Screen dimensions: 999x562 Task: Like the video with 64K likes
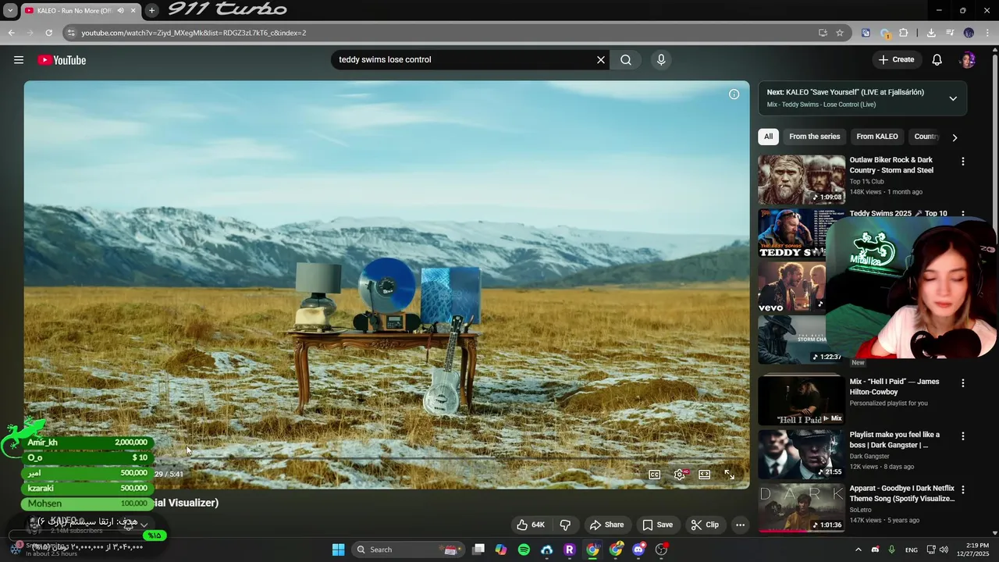pyautogui.click(x=531, y=525)
